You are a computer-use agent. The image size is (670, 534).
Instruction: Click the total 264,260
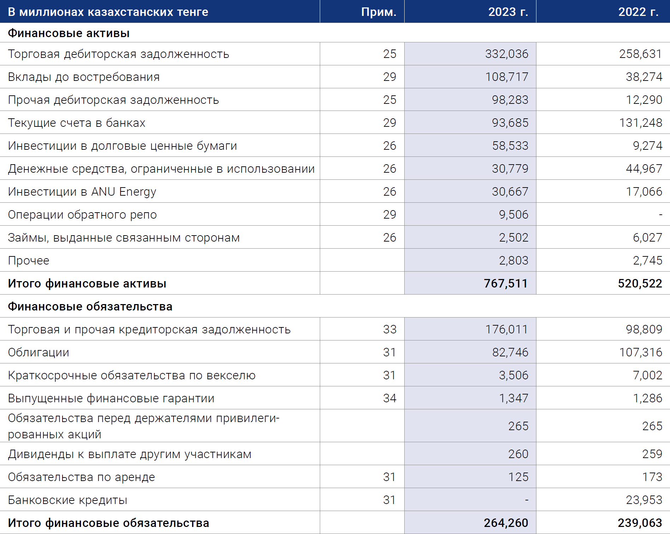coord(506,523)
